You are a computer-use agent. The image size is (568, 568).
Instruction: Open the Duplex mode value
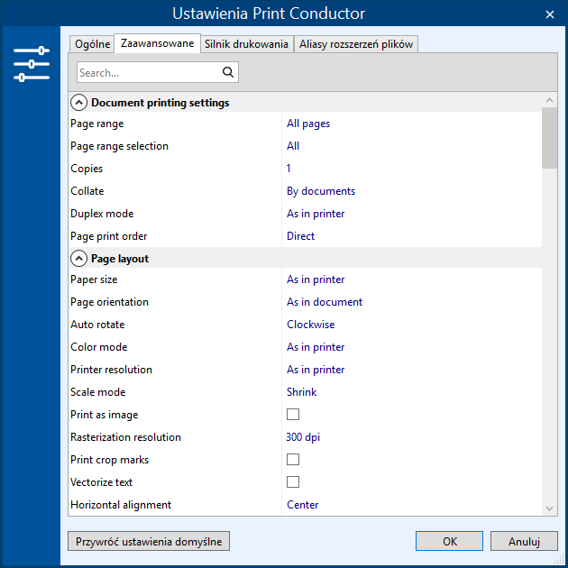point(316,214)
